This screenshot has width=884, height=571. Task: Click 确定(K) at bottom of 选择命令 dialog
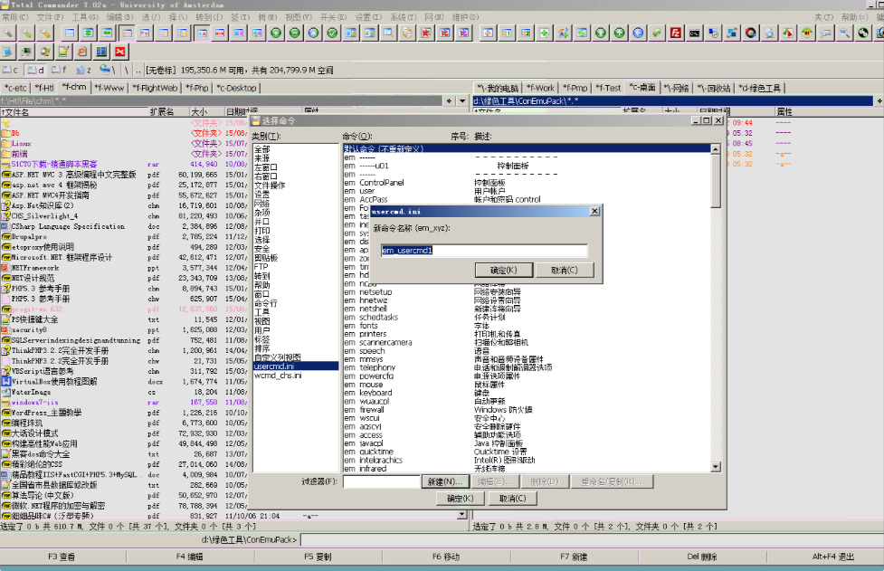click(460, 499)
